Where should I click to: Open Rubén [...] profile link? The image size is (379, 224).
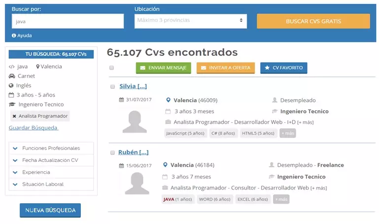[134, 152]
